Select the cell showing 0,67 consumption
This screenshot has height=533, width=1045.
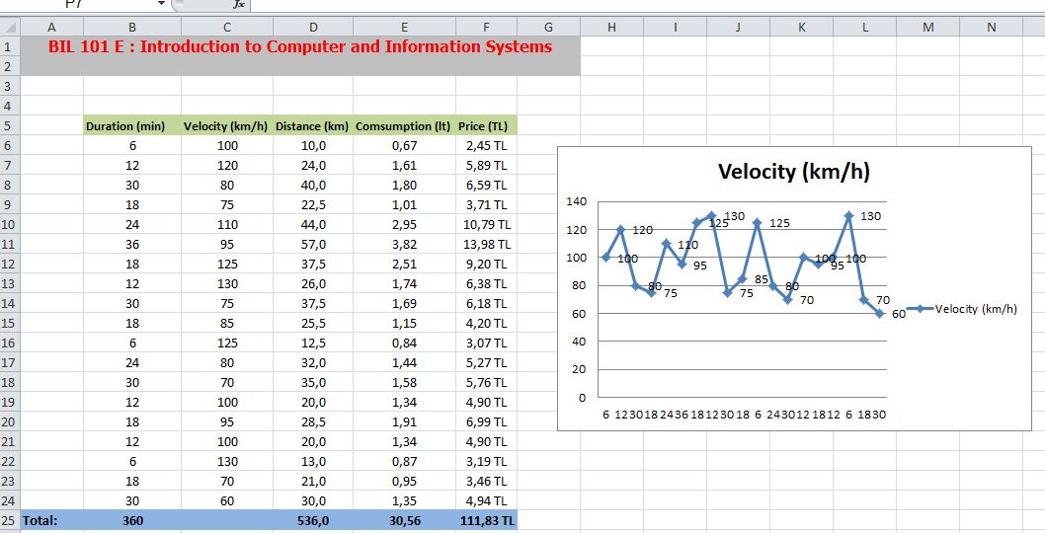[405, 146]
